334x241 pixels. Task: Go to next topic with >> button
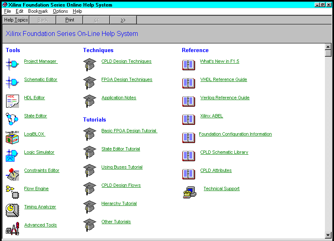click(x=123, y=20)
